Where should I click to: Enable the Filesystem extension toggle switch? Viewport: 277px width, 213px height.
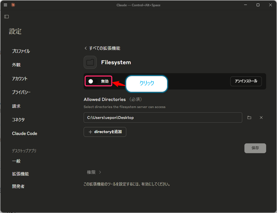point(93,81)
